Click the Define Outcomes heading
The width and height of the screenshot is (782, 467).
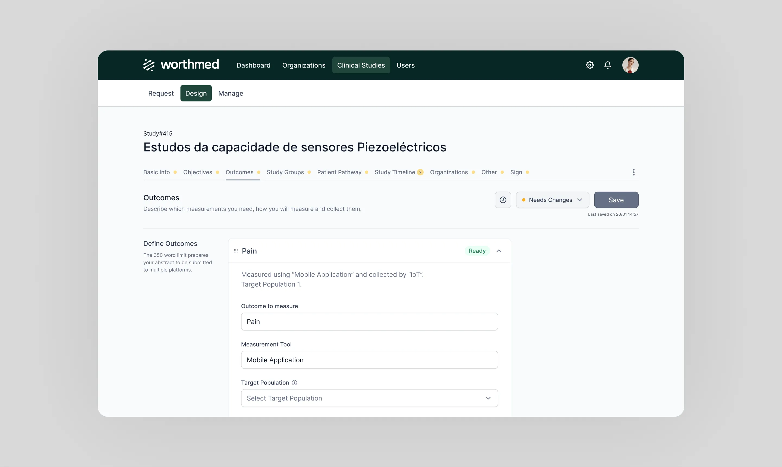pyautogui.click(x=170, y=244)
